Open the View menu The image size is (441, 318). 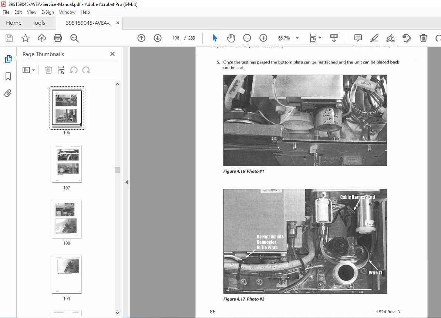tap(31, 12)
